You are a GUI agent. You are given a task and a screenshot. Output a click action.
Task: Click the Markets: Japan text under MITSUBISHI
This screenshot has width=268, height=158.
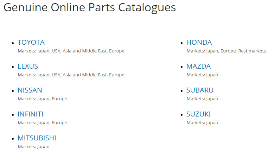pyautogui.click(x=34, y=147)
